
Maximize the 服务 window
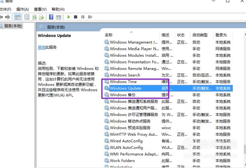point(228,1)
